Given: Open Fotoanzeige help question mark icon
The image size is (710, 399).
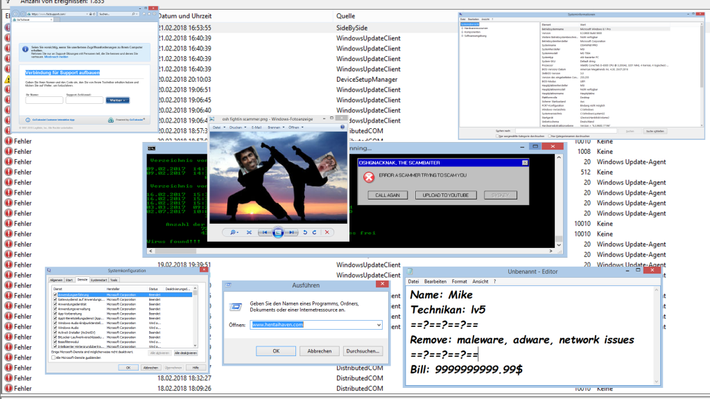Looking at the screenshot, I should (343, 127).
